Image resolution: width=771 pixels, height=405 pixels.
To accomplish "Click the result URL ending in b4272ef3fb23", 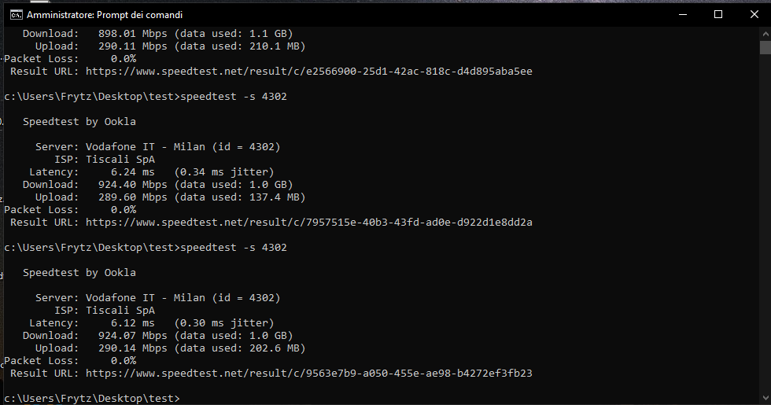I will click(308, 373).
